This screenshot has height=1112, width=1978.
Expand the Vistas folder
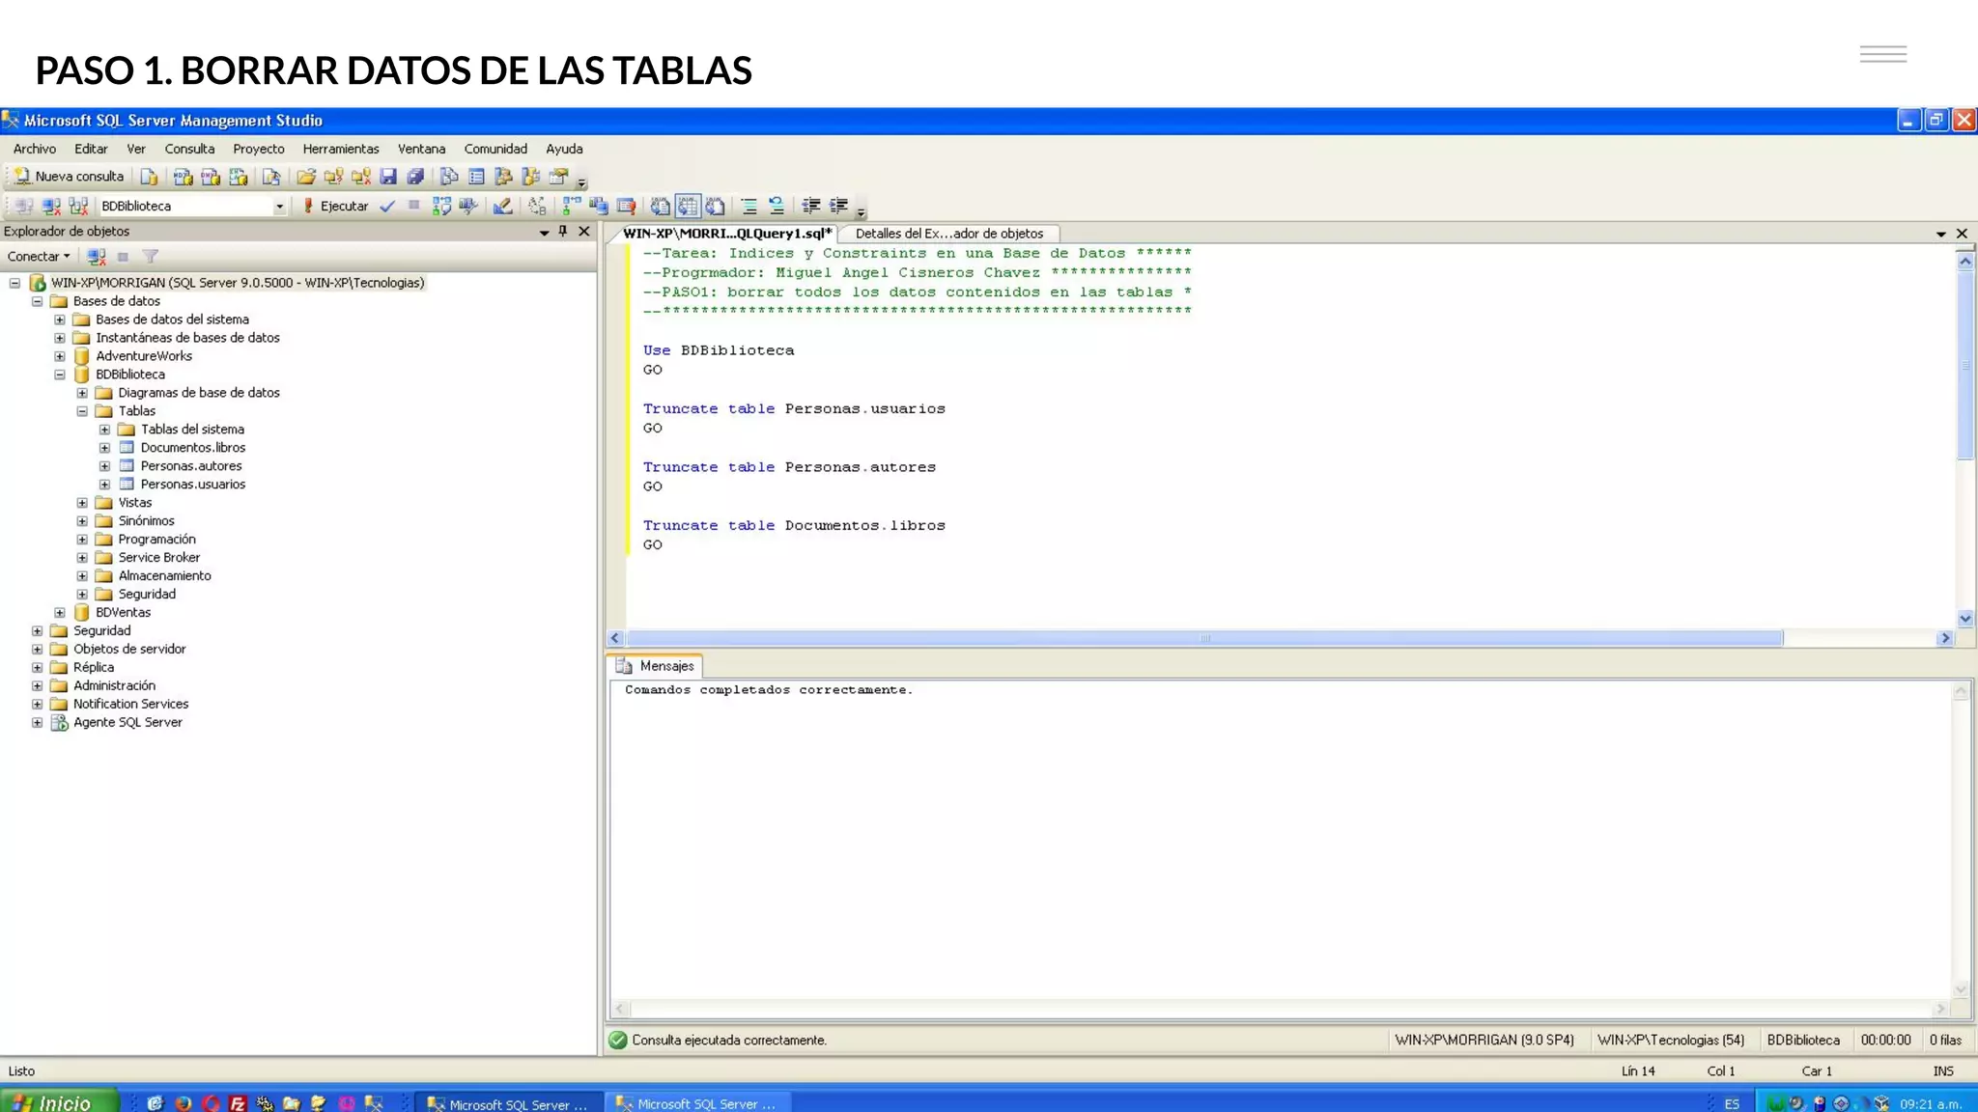tap(82, 503)
